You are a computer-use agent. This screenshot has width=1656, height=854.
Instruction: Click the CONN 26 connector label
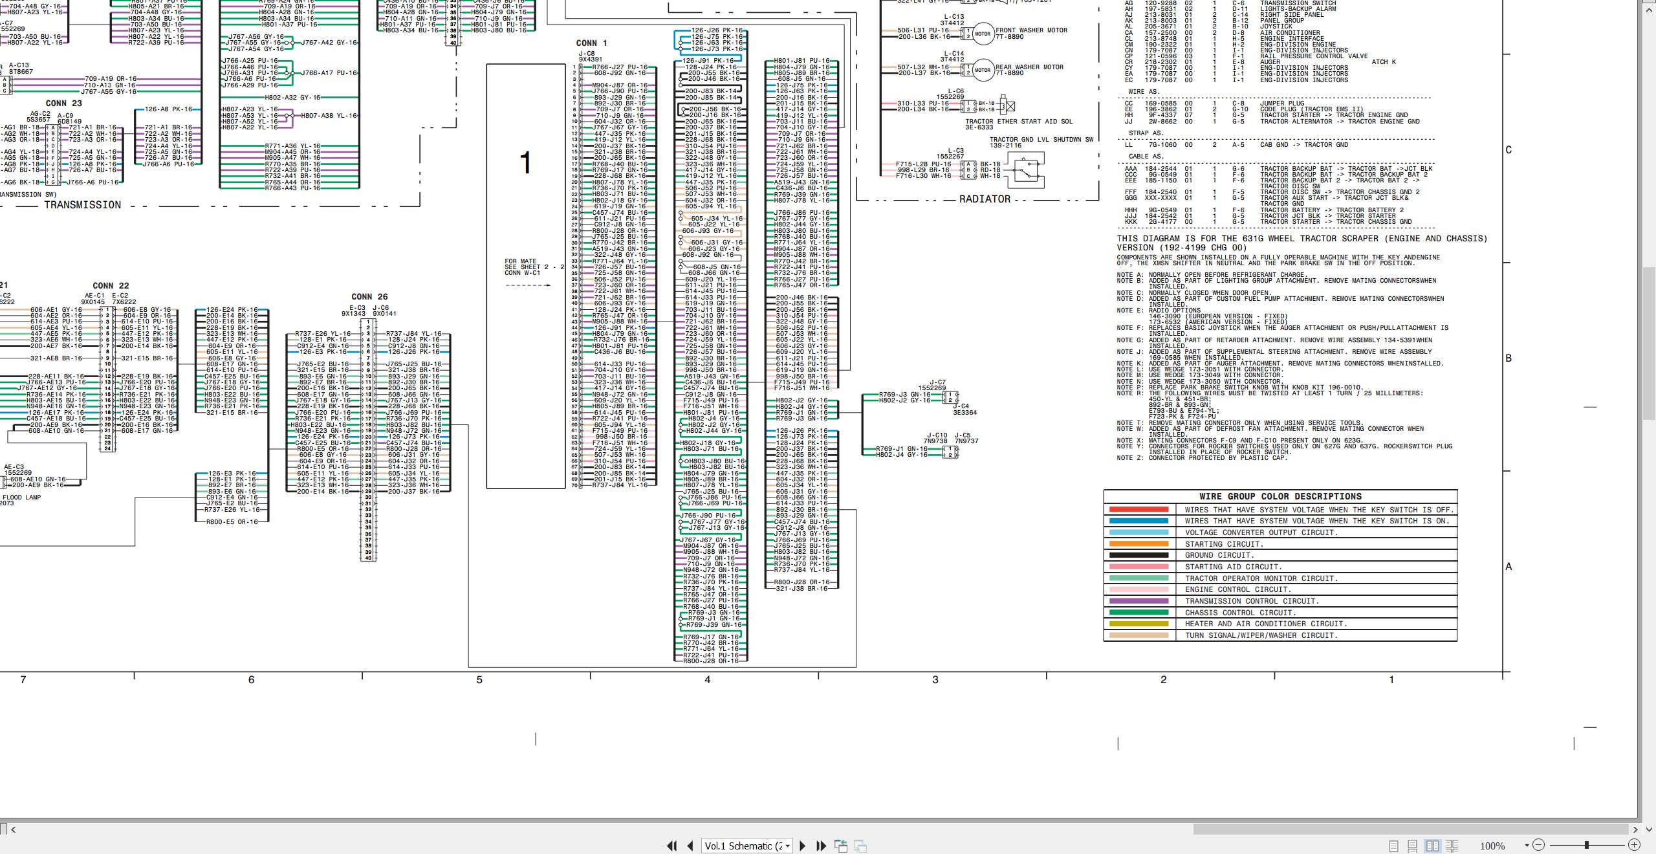(369, 297)
